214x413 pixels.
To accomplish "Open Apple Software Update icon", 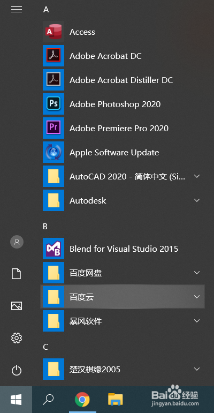I will (53, 152).
